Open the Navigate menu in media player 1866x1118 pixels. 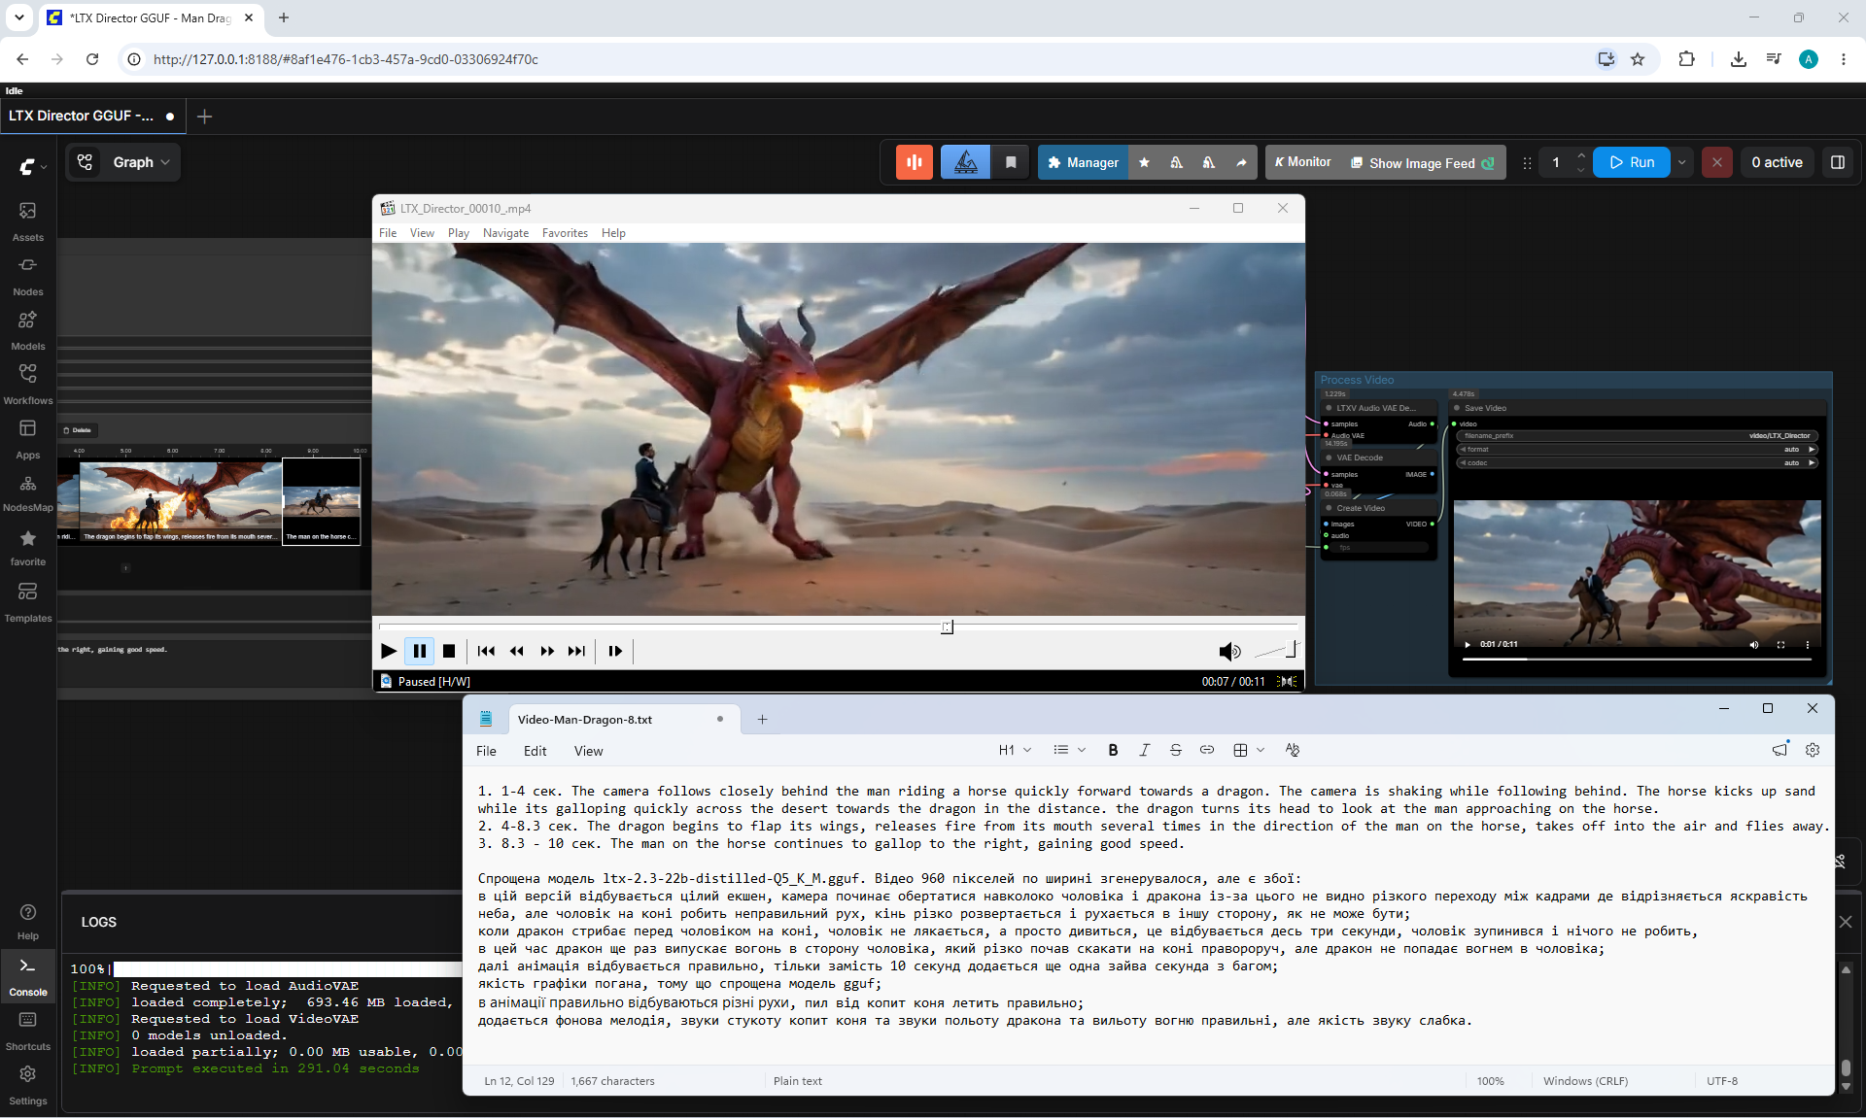pyautogui.click(x=505, y=233)
